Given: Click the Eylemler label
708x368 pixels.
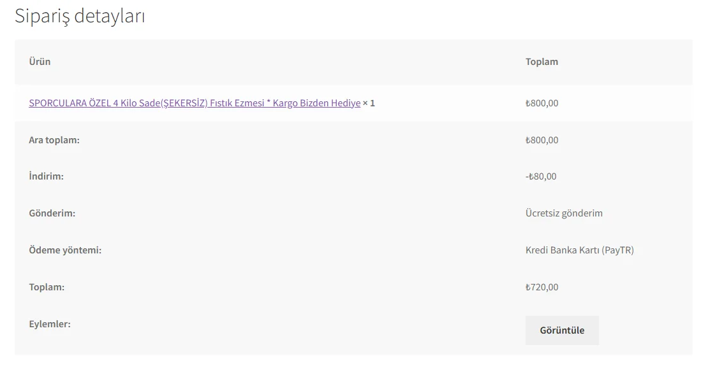Looking at the screenshot, I should (x=50, y=324).
